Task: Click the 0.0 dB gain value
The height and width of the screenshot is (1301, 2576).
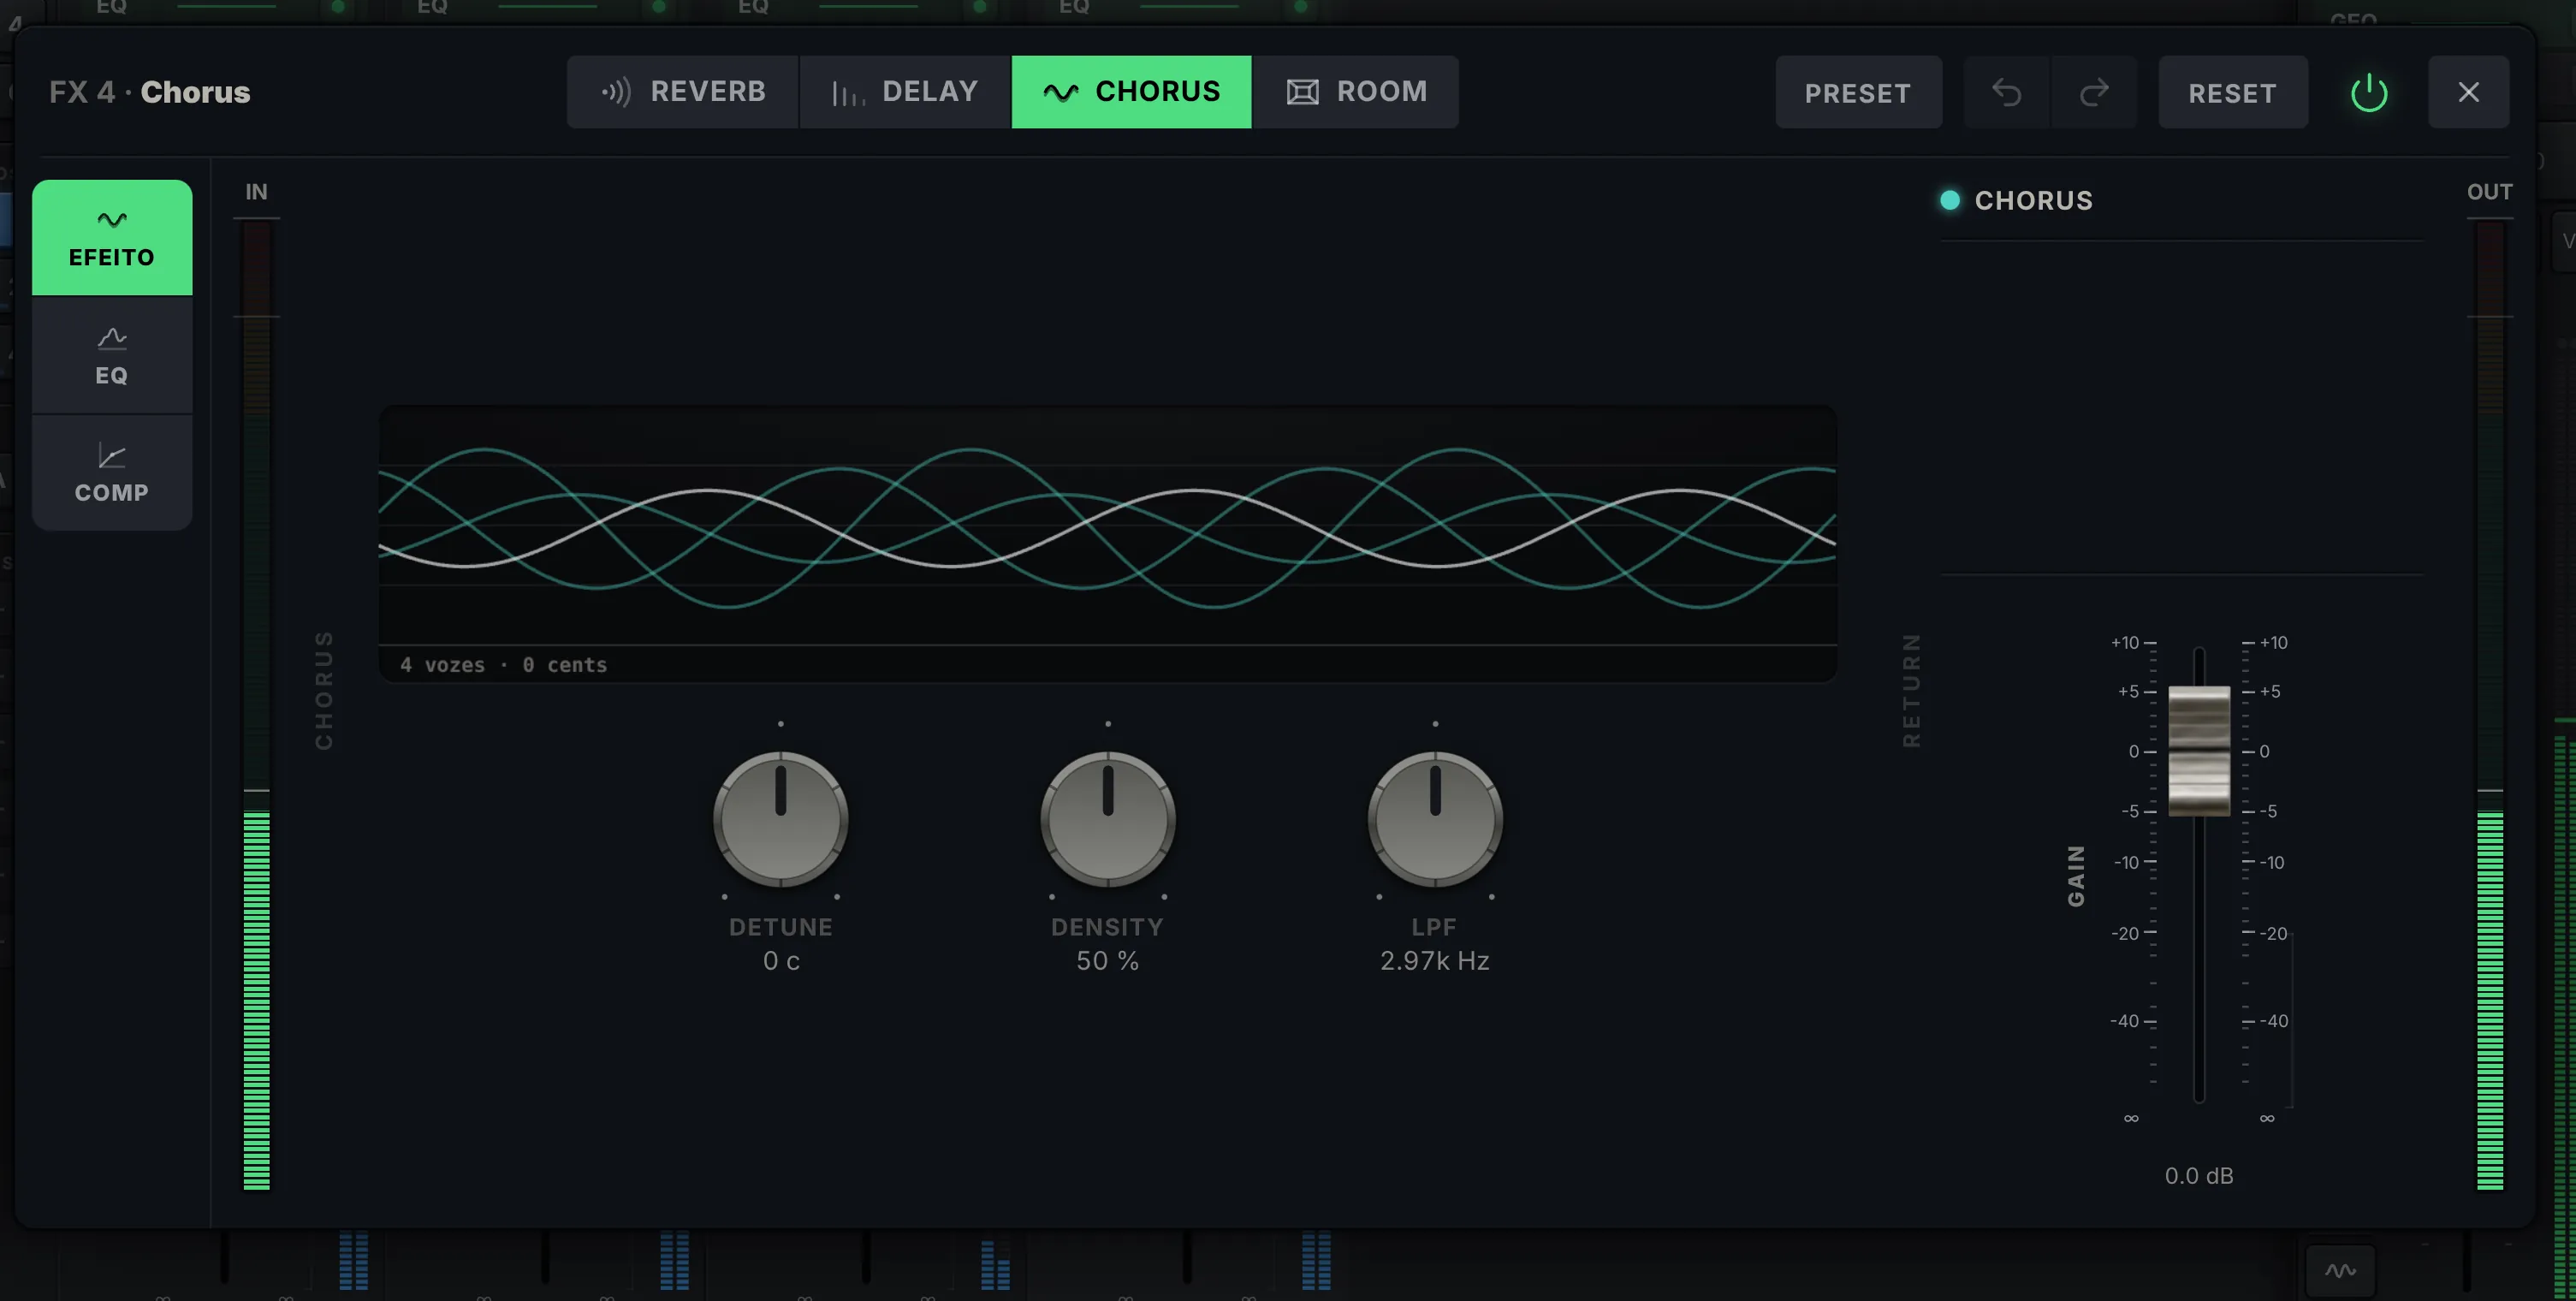Action: [2199, 1176]
